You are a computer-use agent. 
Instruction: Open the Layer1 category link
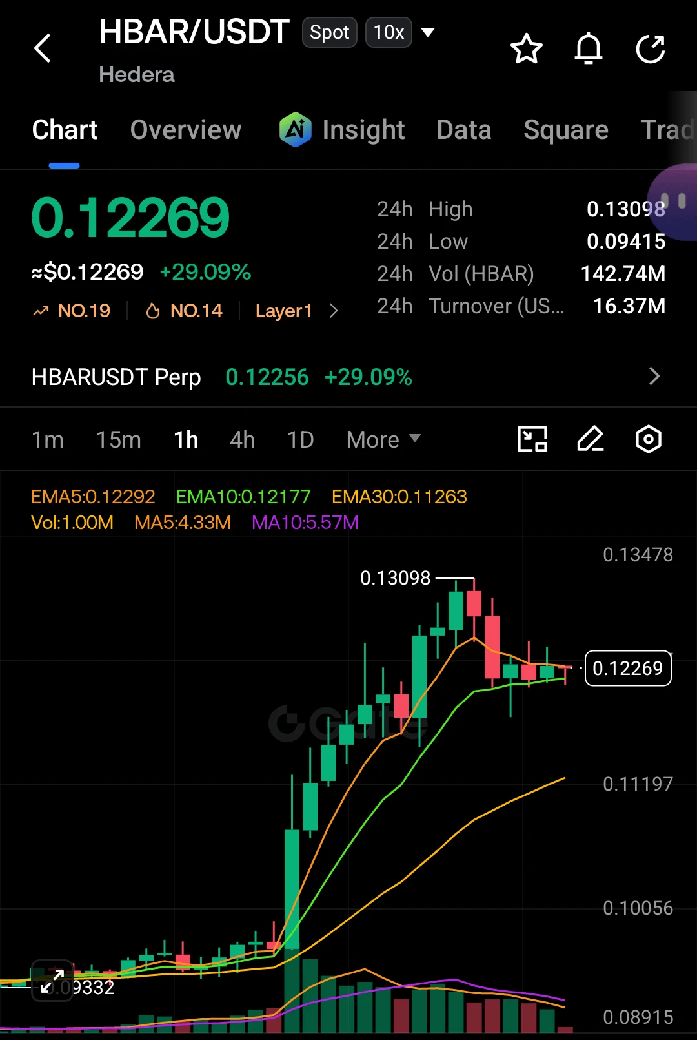[283, 311]
